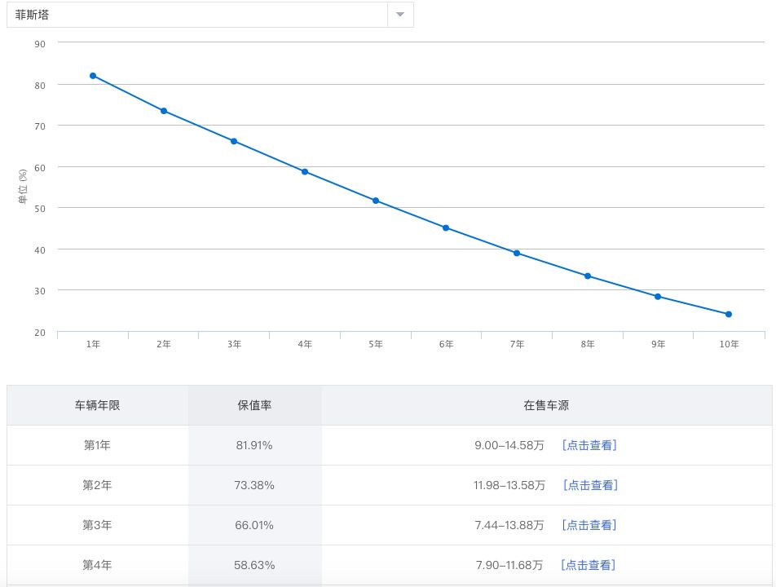Screen dimensions: 776x587
Task: Click the 第2年 row label
Action: point(97,485)
